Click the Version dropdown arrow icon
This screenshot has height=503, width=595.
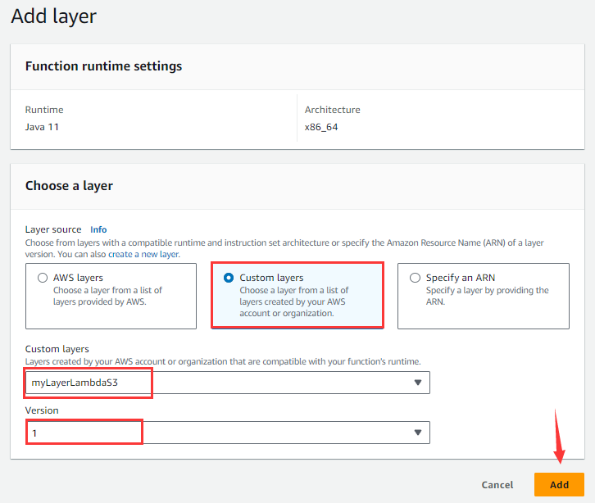pos(417,432)
